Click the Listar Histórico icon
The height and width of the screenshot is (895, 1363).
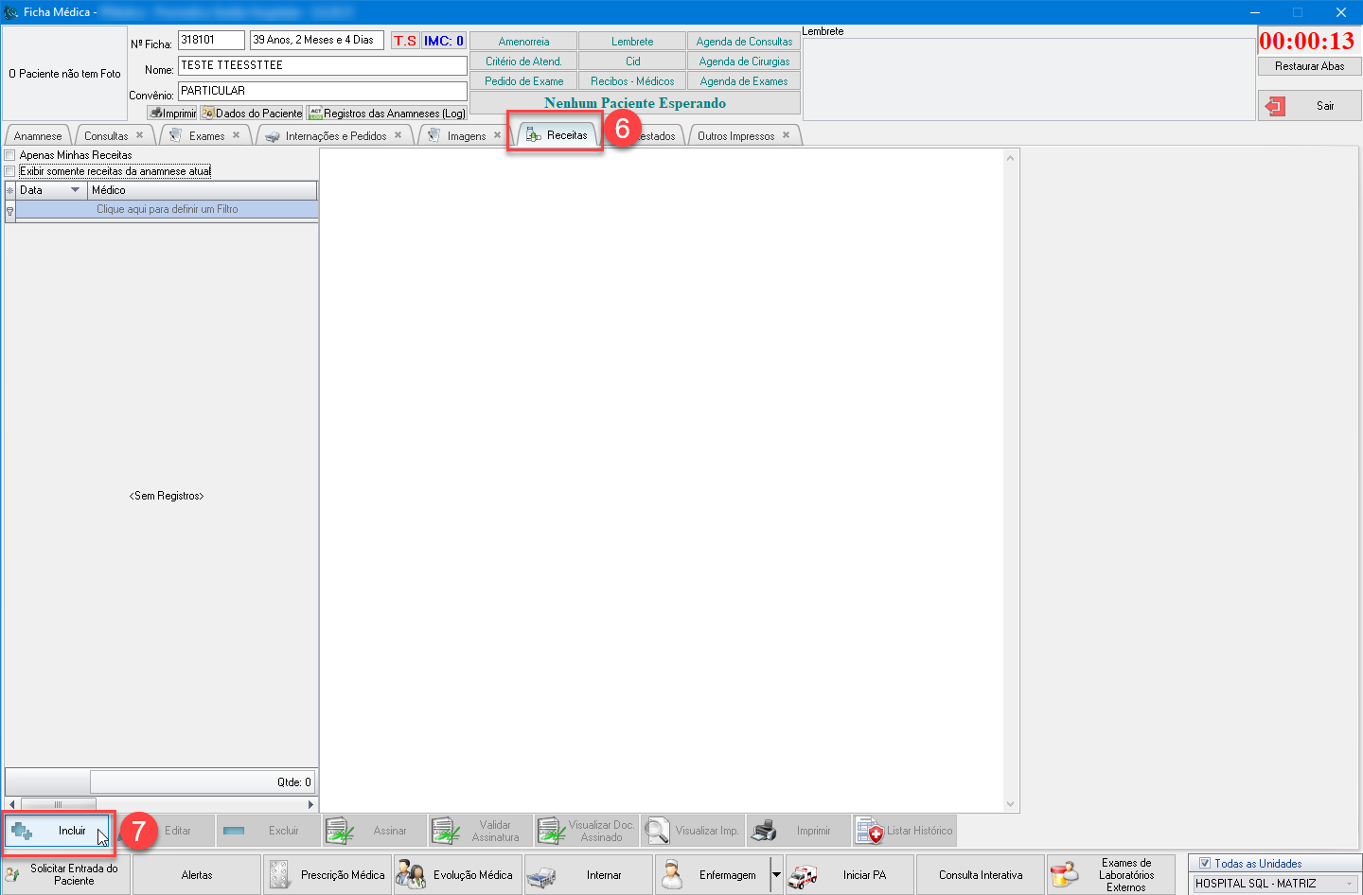869,831
